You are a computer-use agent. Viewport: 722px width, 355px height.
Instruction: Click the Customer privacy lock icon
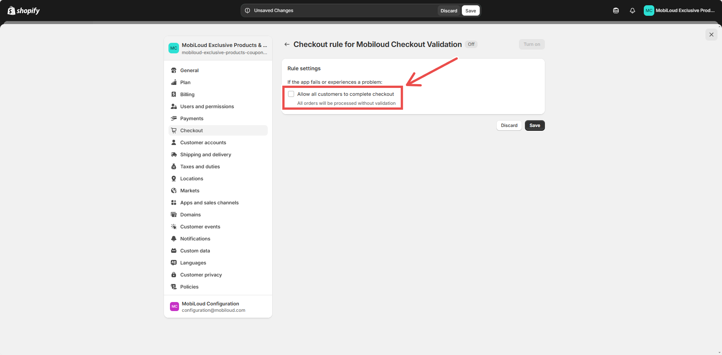point(174,275)
